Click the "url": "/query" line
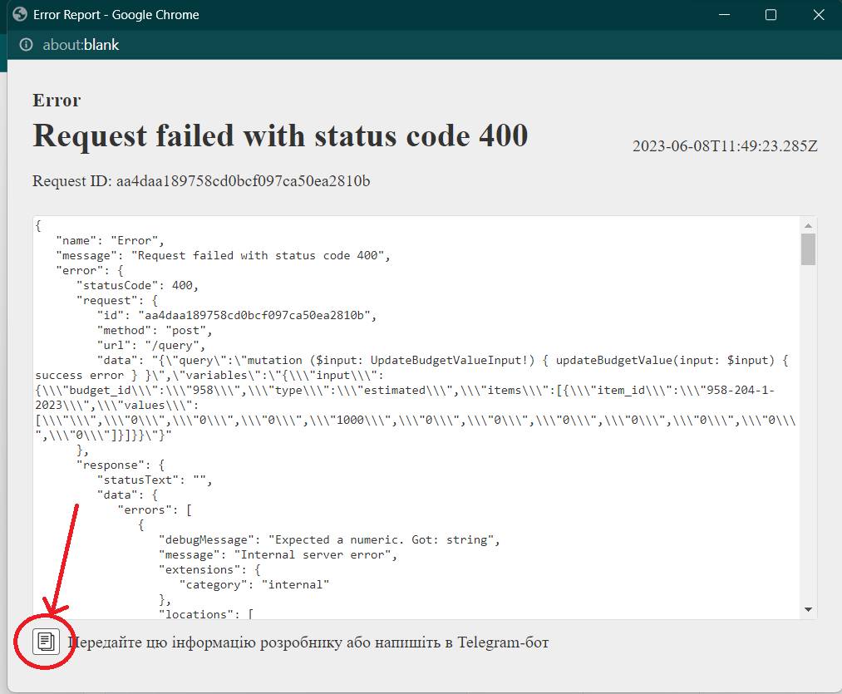Image resolution: width=842 pixels, height=694 pixels. tap(150, 345)
